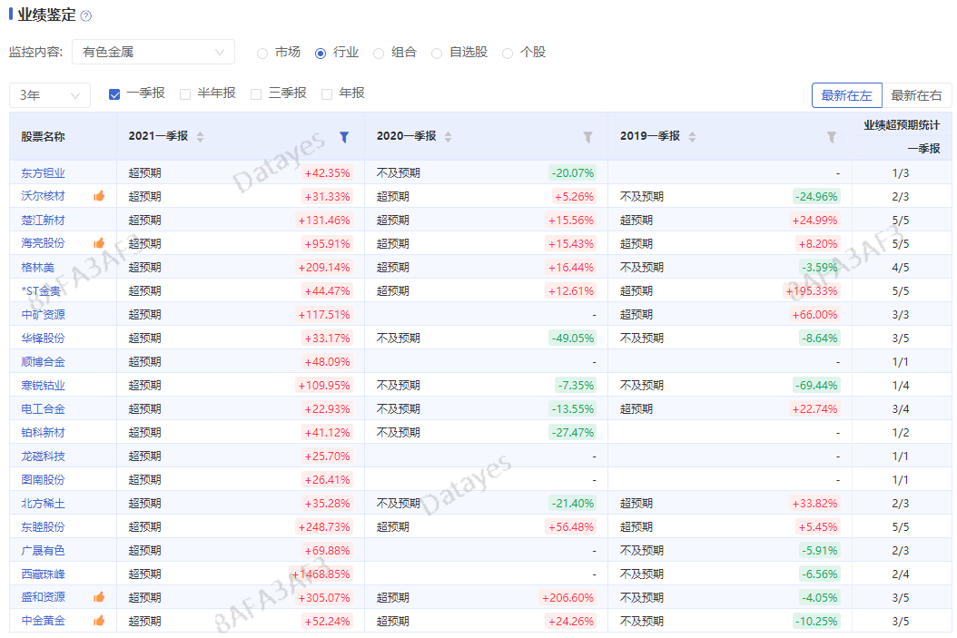This screenshot has width=957, height=638.
Task: Uncheck the 一季报 checkbox
Action: (113, 93)
